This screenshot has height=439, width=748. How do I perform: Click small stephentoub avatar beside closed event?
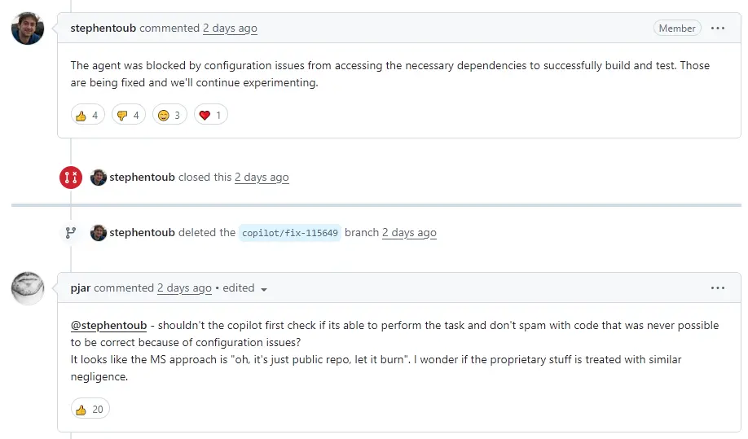pyautogui.click(x=99, y=178)
